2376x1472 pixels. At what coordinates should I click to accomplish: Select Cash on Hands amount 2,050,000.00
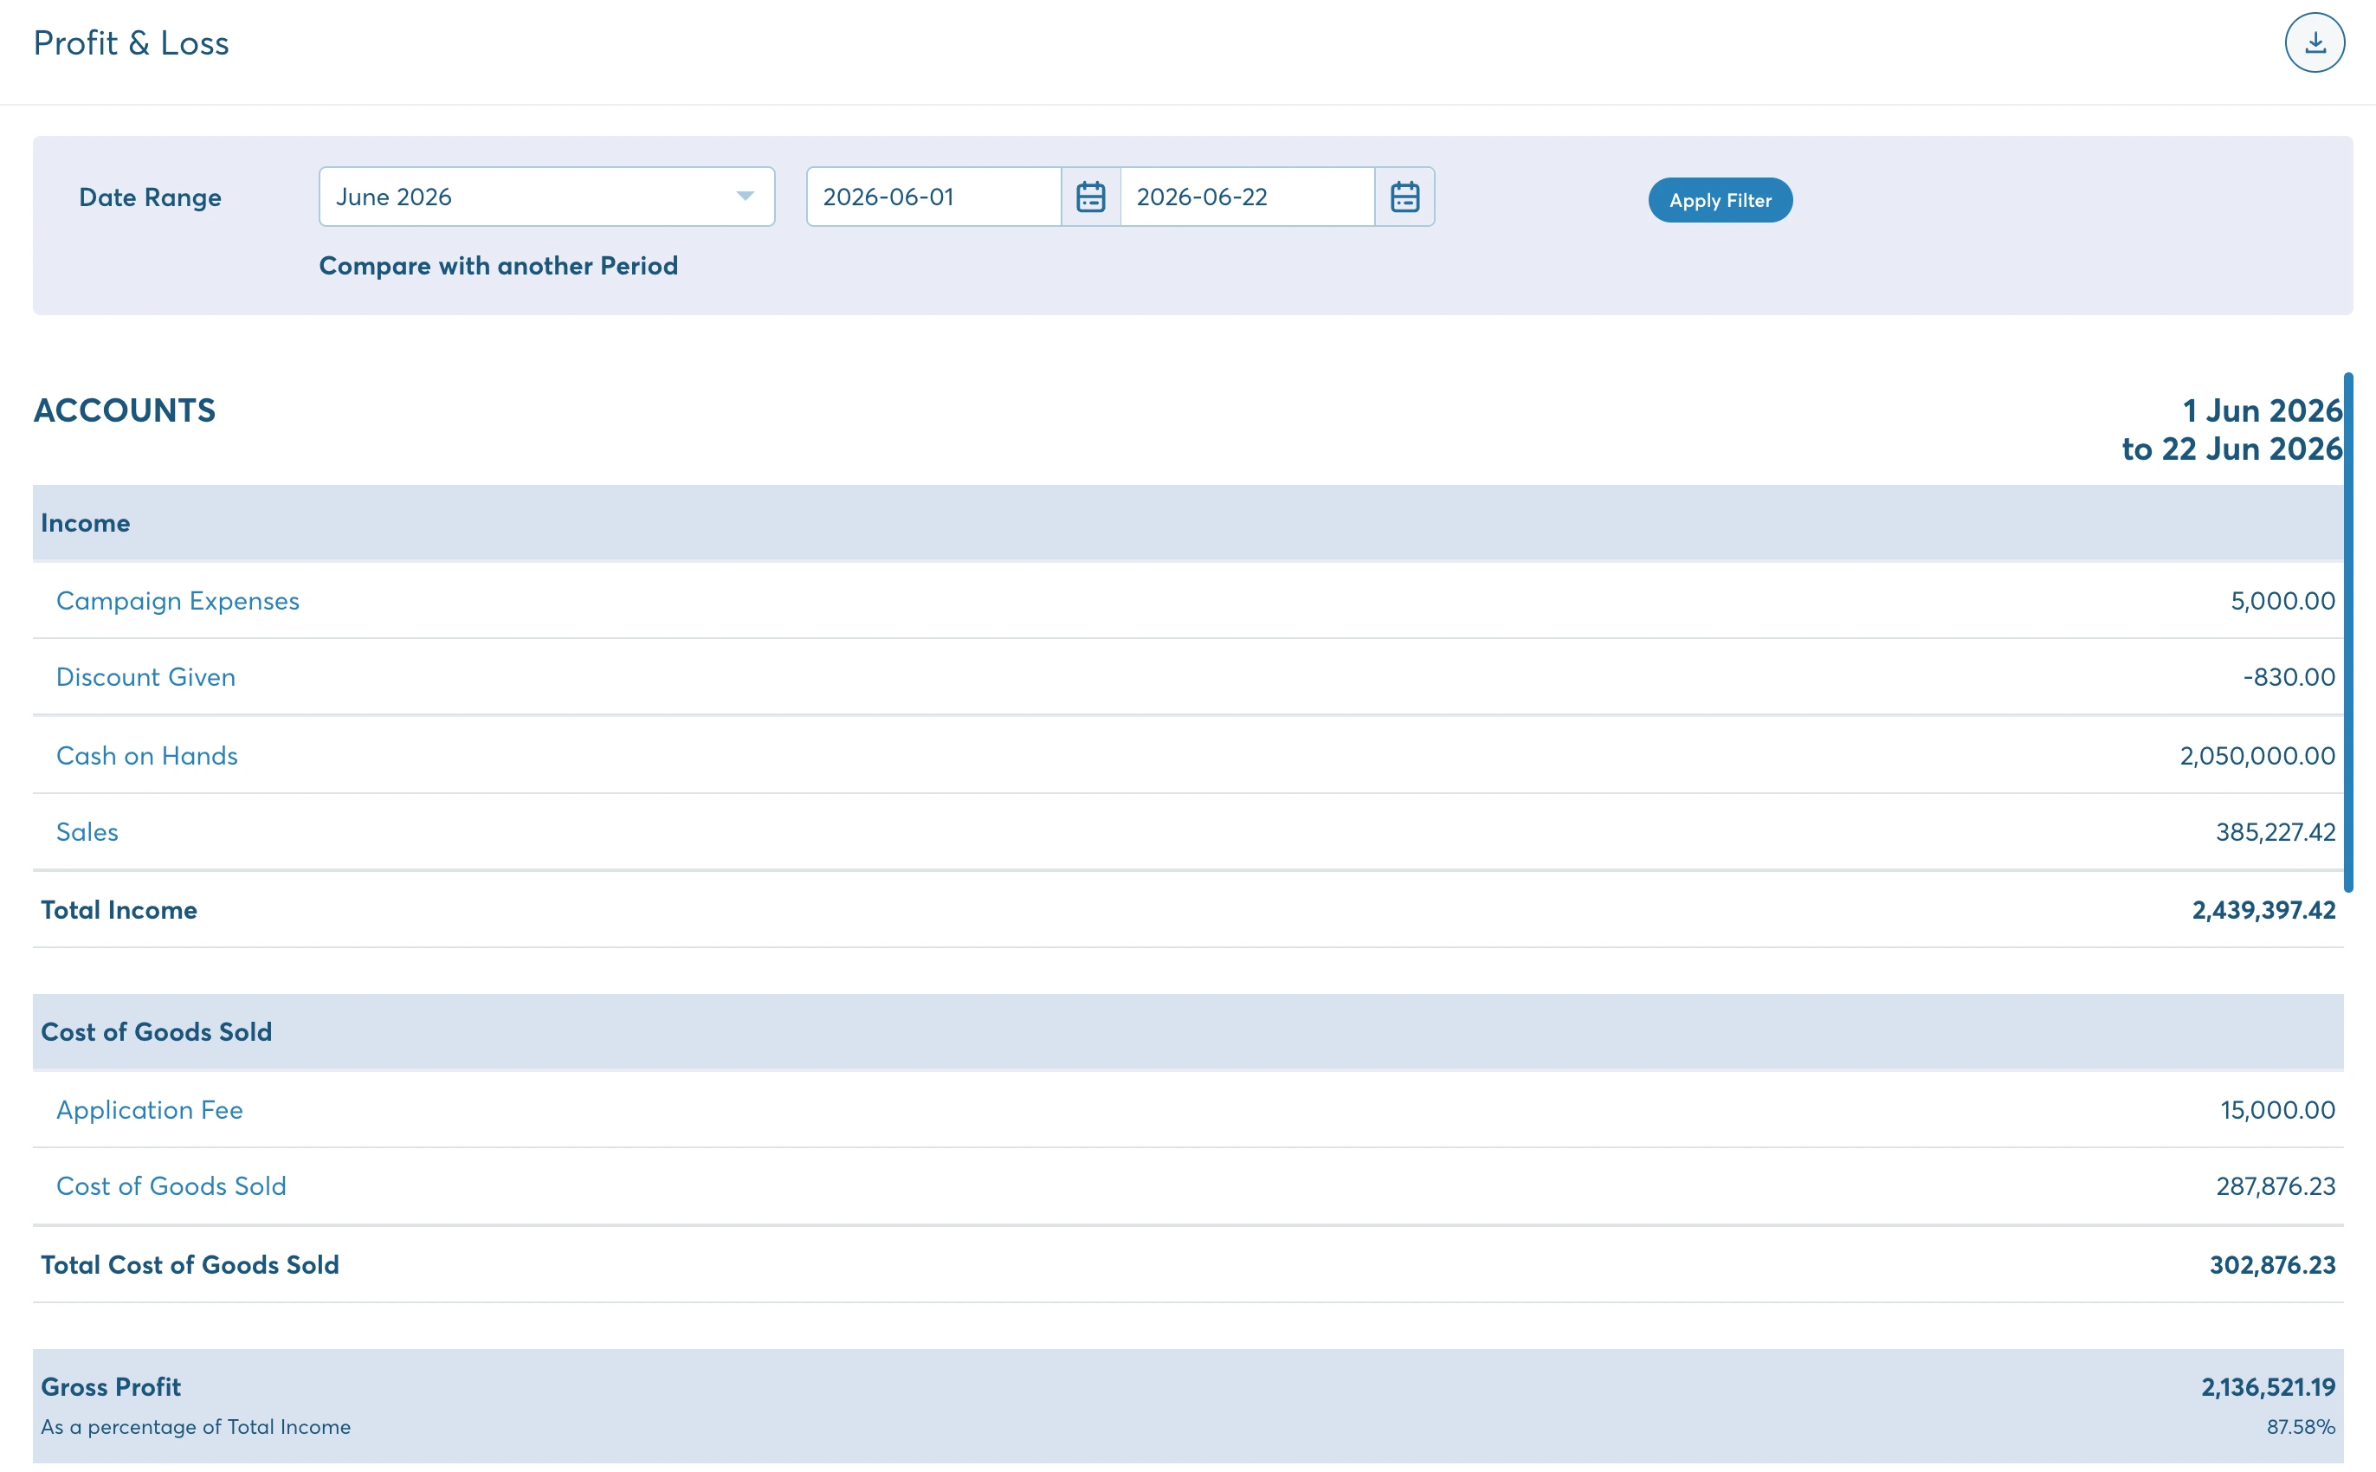point(2257,755)
